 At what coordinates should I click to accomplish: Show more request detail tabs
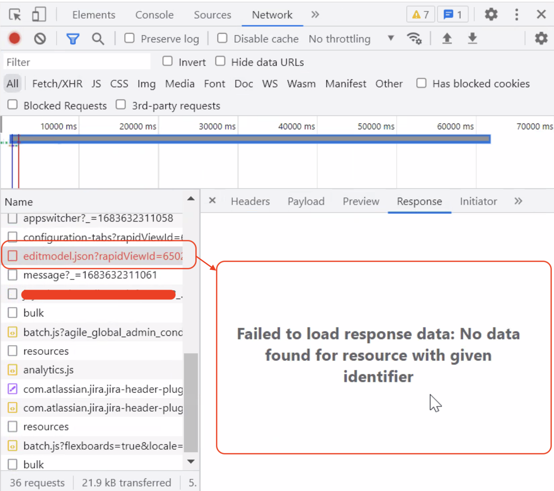(x=518, y=201)
